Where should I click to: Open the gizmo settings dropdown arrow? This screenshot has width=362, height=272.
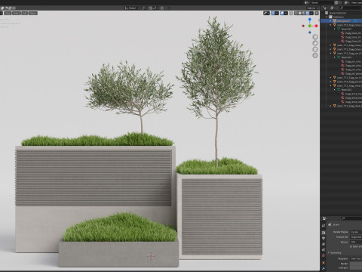click(277, 13)
